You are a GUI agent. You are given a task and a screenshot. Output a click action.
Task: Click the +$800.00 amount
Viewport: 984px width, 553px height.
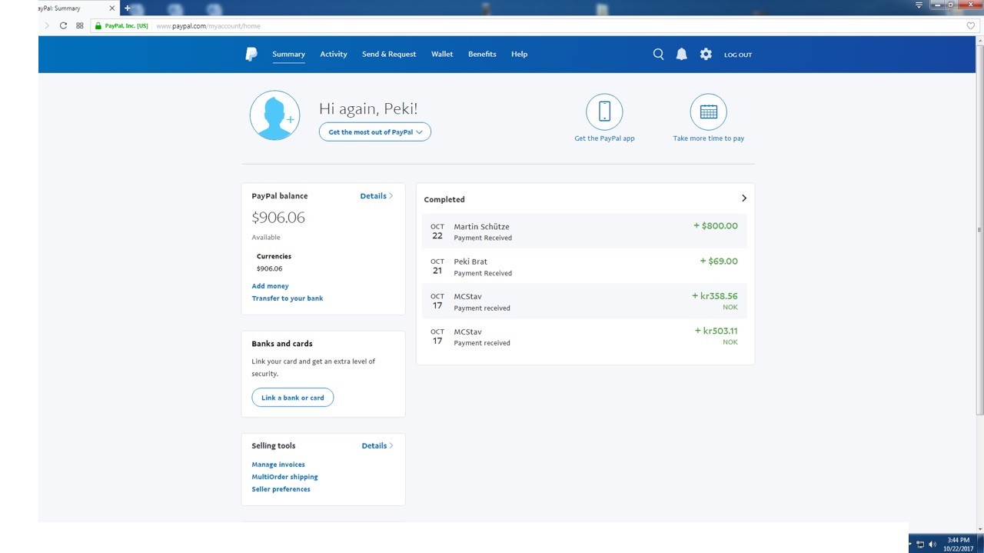tap(715, 225)
